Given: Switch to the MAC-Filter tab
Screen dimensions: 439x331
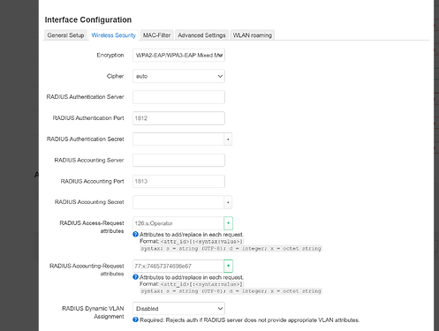Looking at the screenshot, I should [156, 35].
